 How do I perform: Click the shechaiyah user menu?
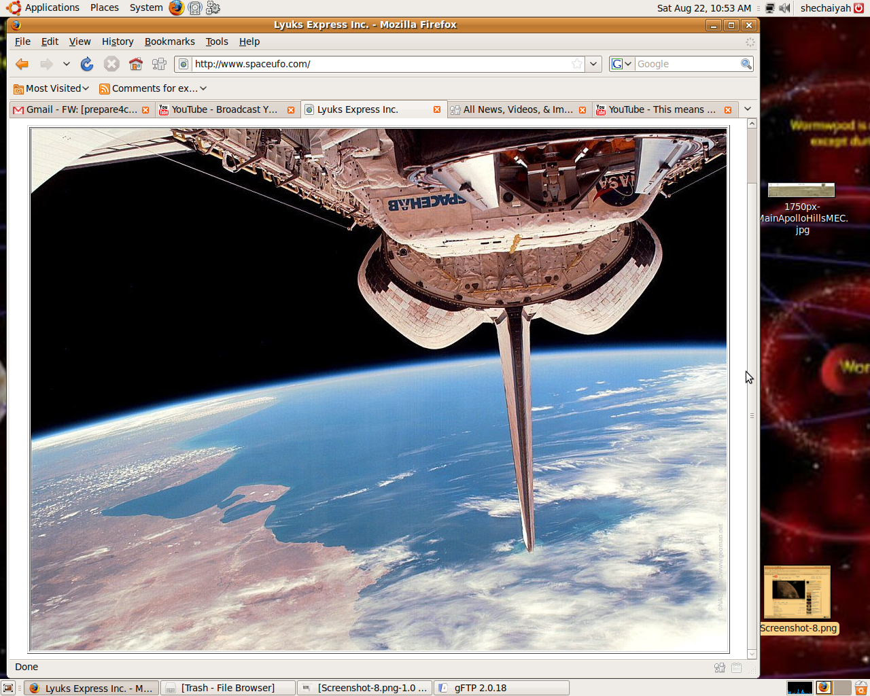point(832,8)
